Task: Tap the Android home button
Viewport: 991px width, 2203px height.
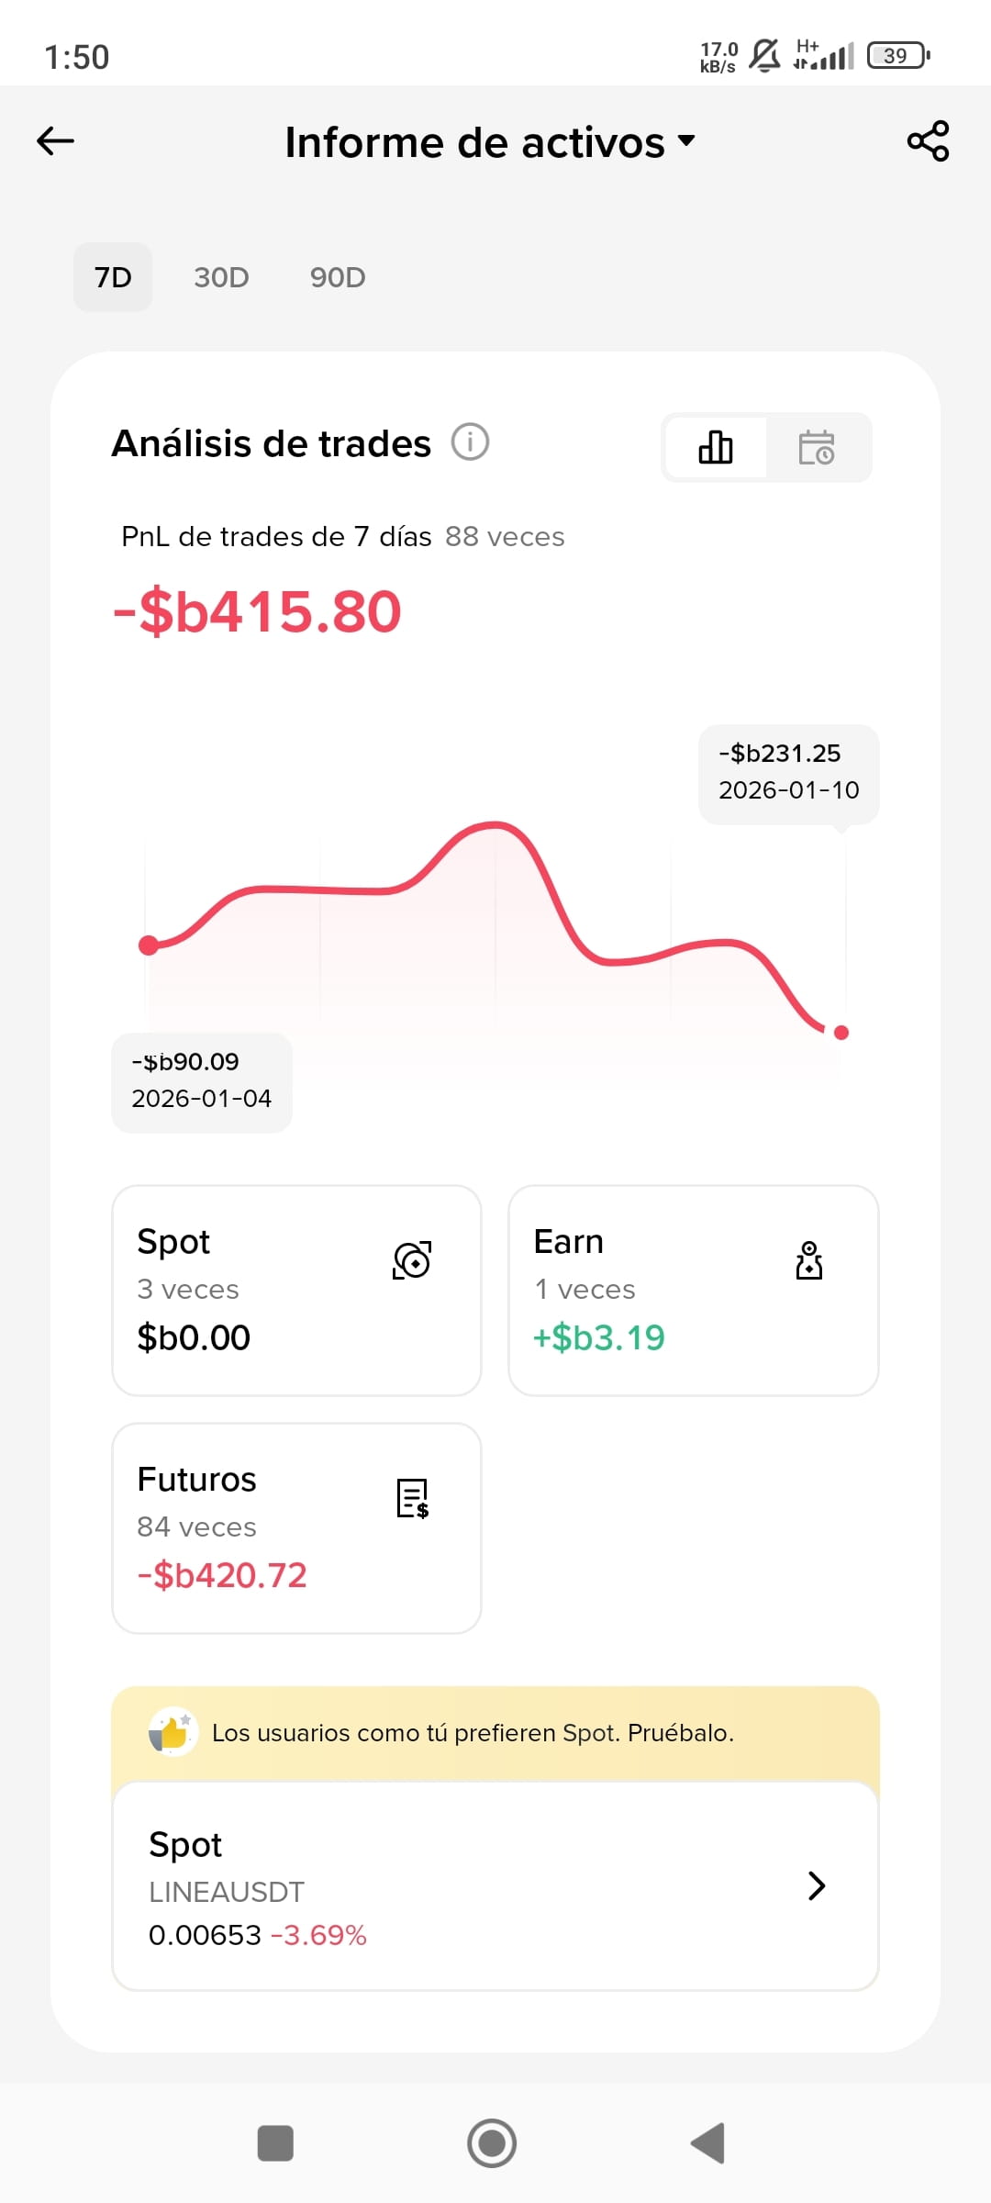Action: (x=492, y=2143)
